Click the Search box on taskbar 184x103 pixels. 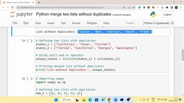coord(67,100)
